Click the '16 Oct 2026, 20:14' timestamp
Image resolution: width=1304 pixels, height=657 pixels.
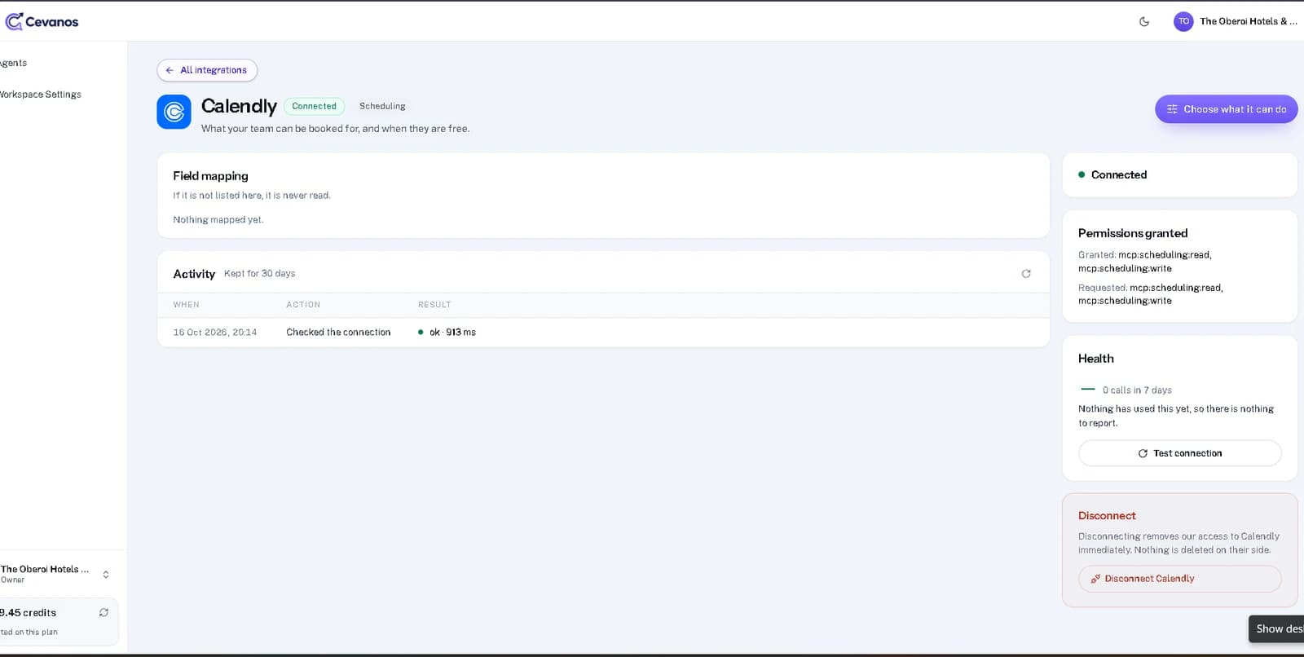tap(214, 333)
